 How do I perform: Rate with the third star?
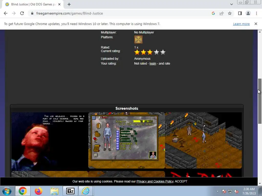pos(150,52)
